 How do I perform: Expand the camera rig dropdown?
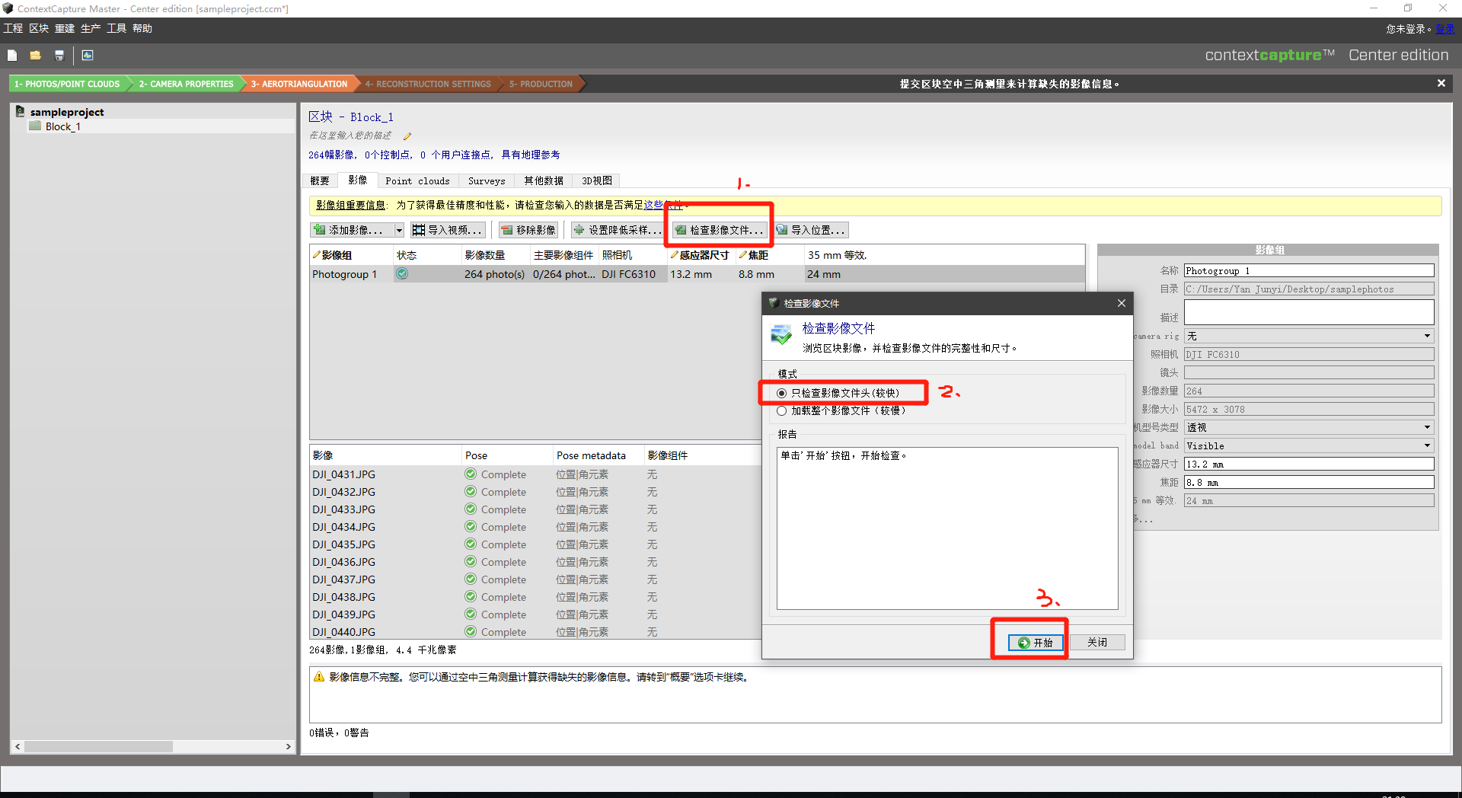tap(1426, 337)
